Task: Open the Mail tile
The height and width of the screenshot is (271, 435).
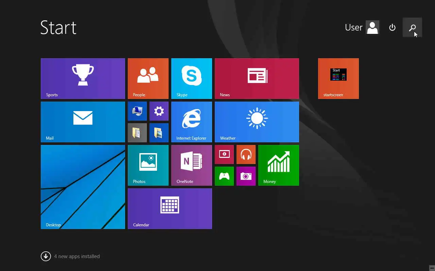Action: click(83, 122)
